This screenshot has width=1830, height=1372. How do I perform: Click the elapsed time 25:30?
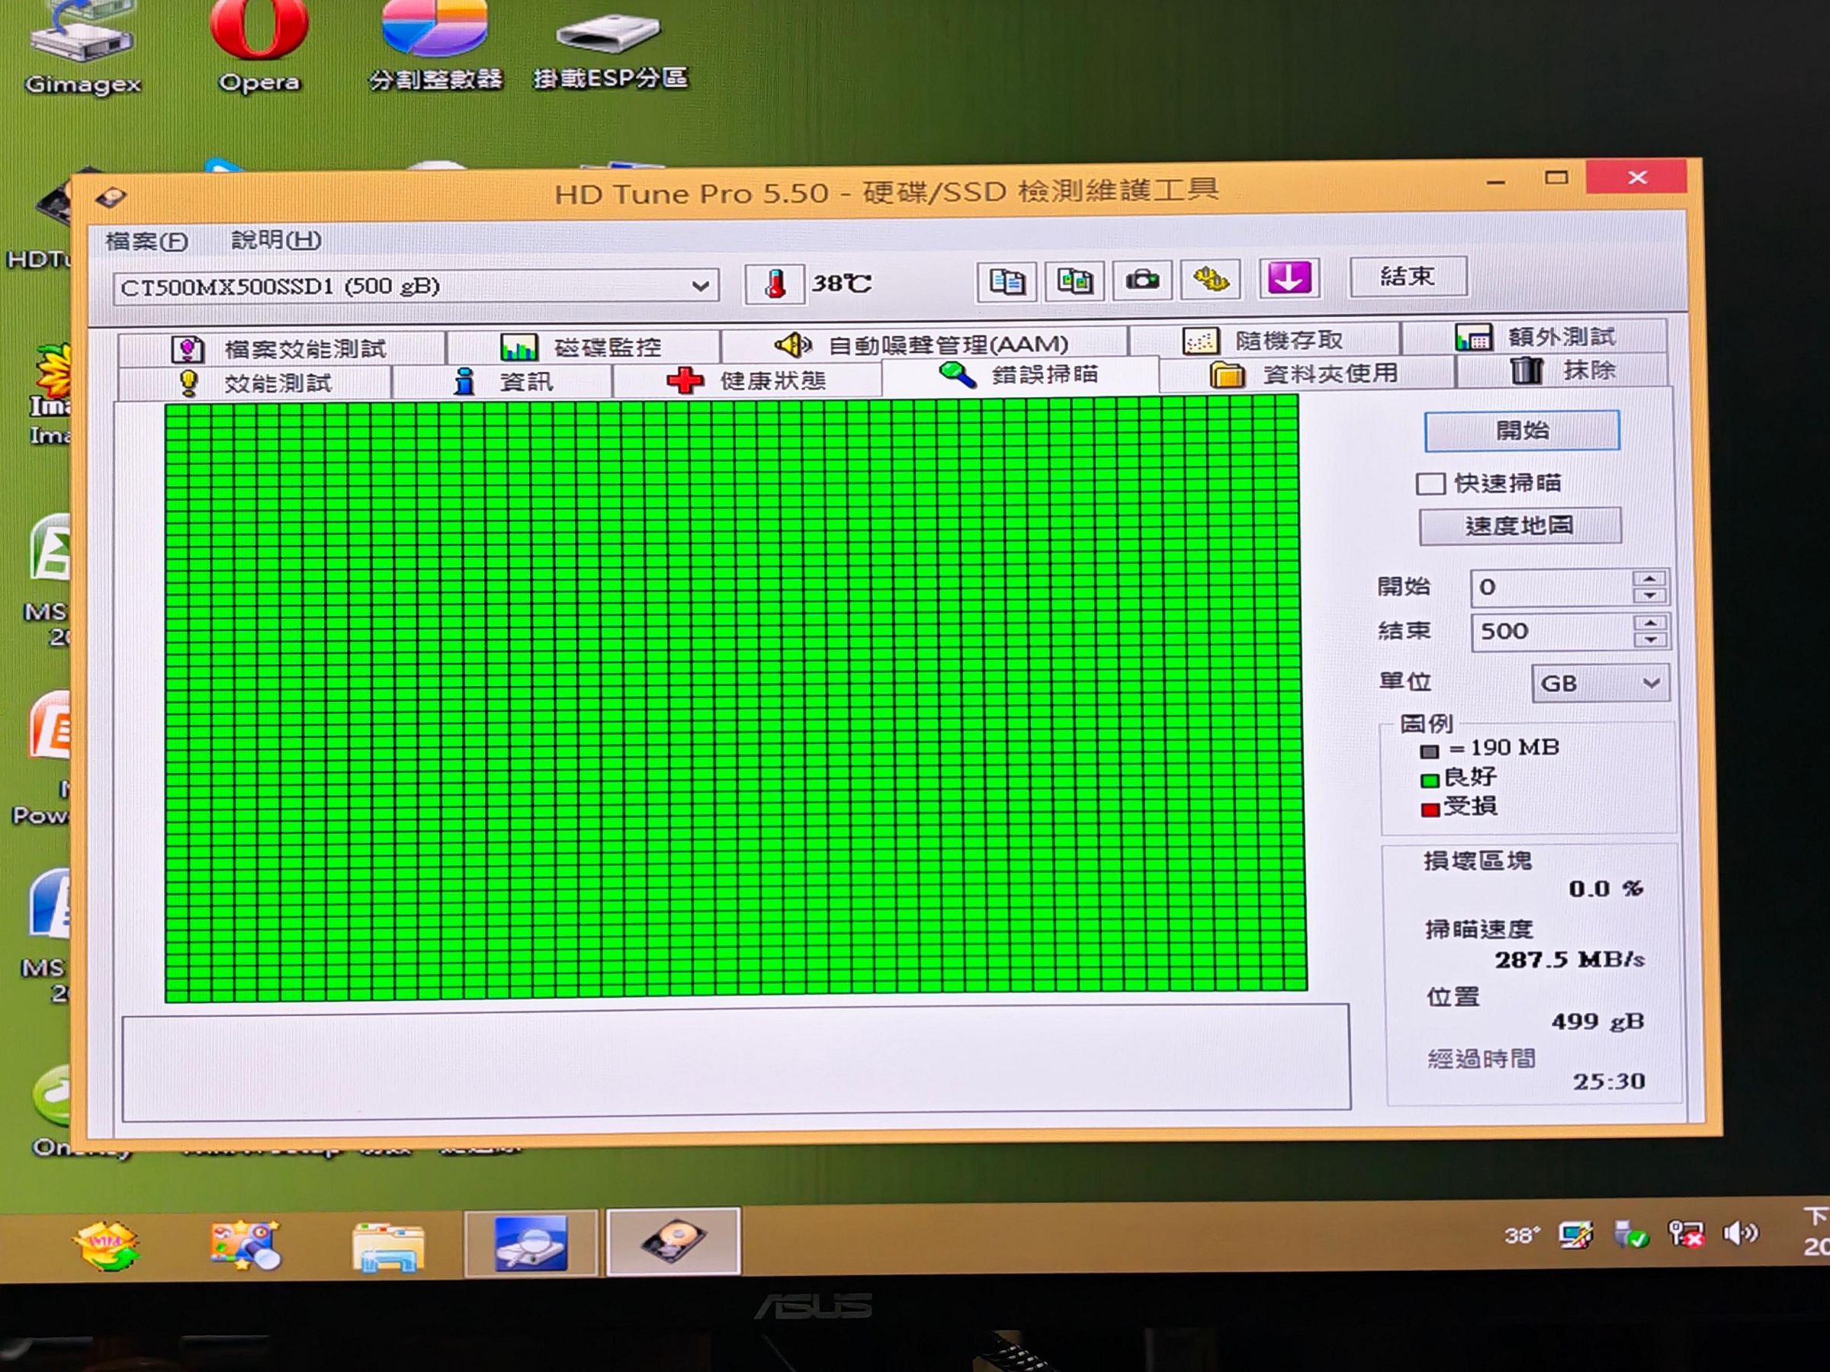(1608, 1082)
